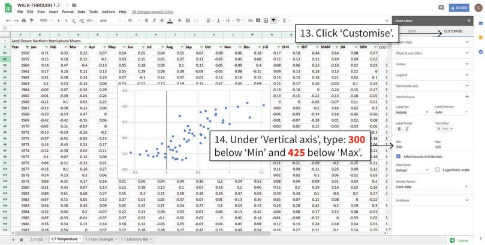Click the all sheets list icon
The height and width of the screenshot is (245, 485).
coord(22,240)
